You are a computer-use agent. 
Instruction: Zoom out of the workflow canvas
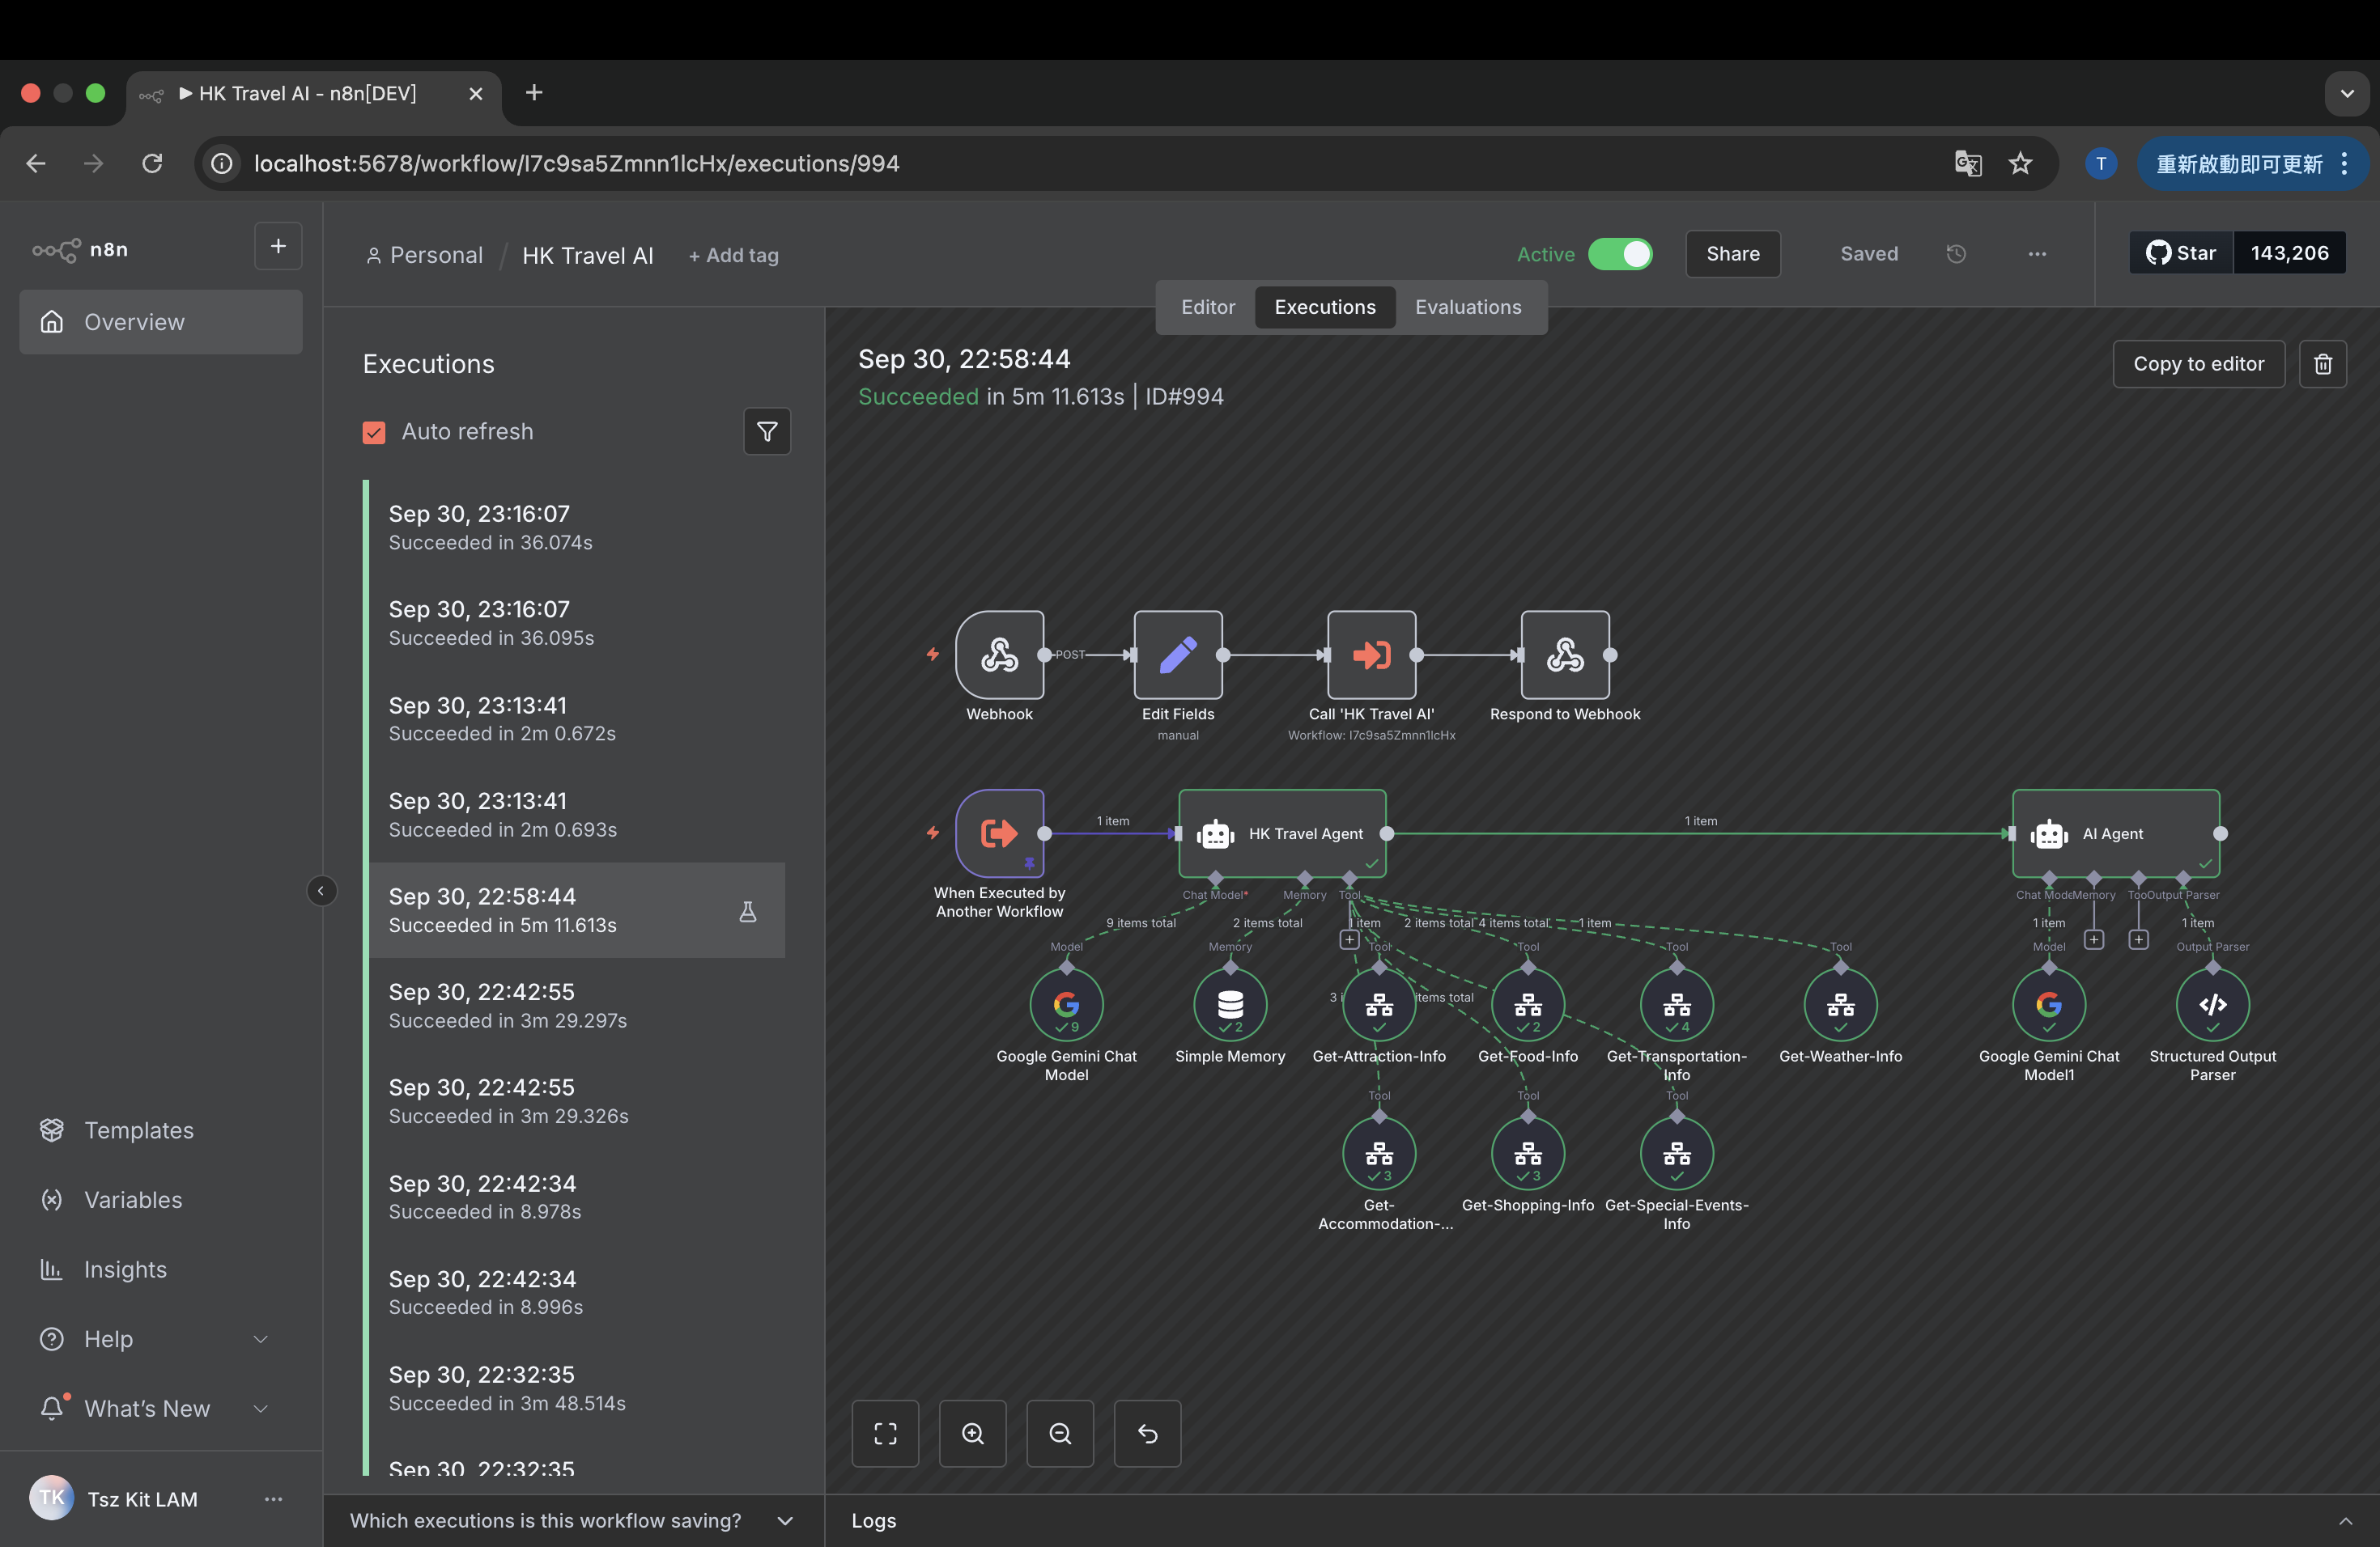click(x=1060, y=1434)
